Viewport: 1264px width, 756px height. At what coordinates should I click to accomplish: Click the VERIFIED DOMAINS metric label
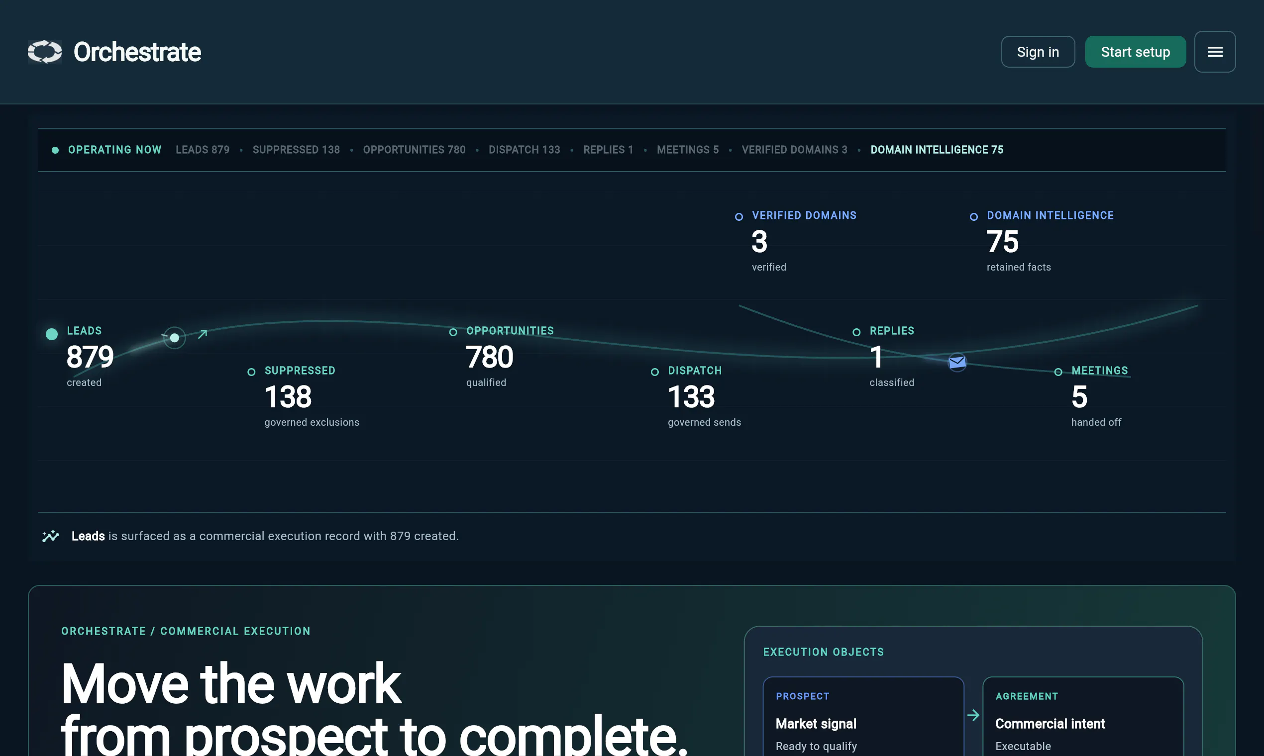click(x=804, y=215)
